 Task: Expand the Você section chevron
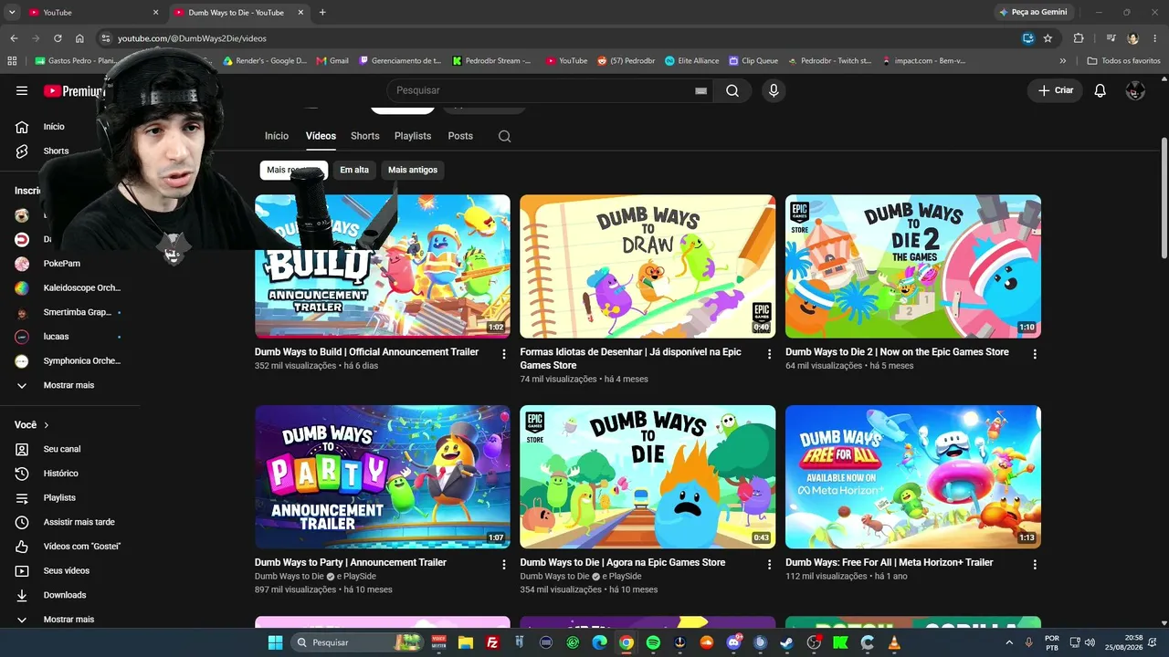[x=47, y=425]
